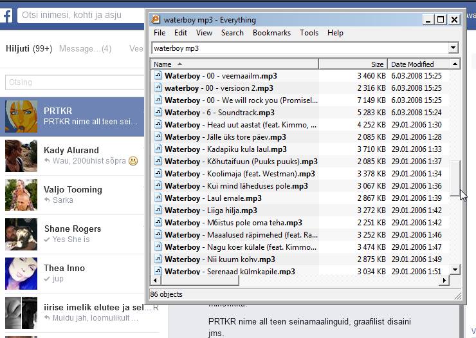
Task: Click file icon of Kõhutaifuun (Puuks puuks).mp3
Action: click(x=158, y=161)
